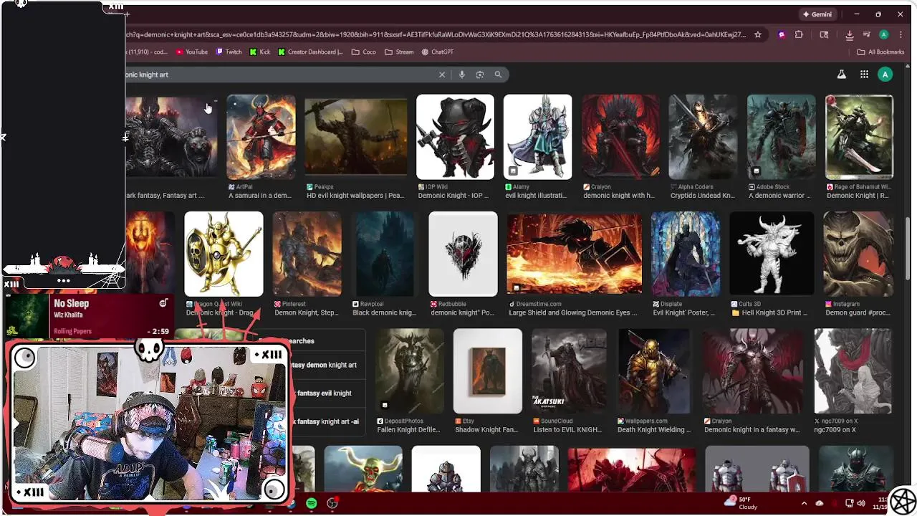Submit search with magnifying glass icon
The height and width of the screenshot is (516, 917).
(x=498, y=75)
